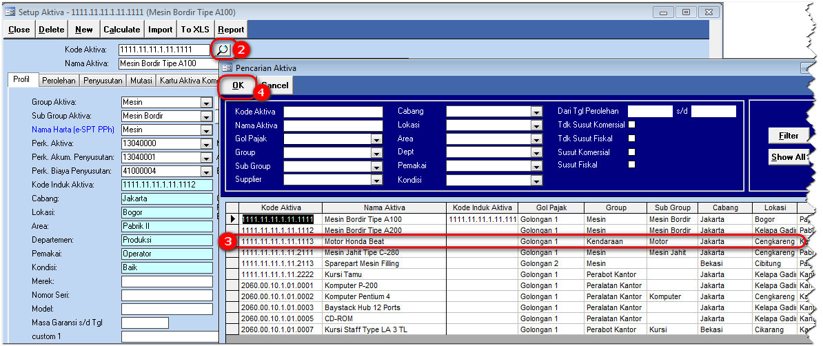The height and width of the screenshot is (346, 823).
Task: Click Import in the toolbar
Action: [x=160, y=30]
